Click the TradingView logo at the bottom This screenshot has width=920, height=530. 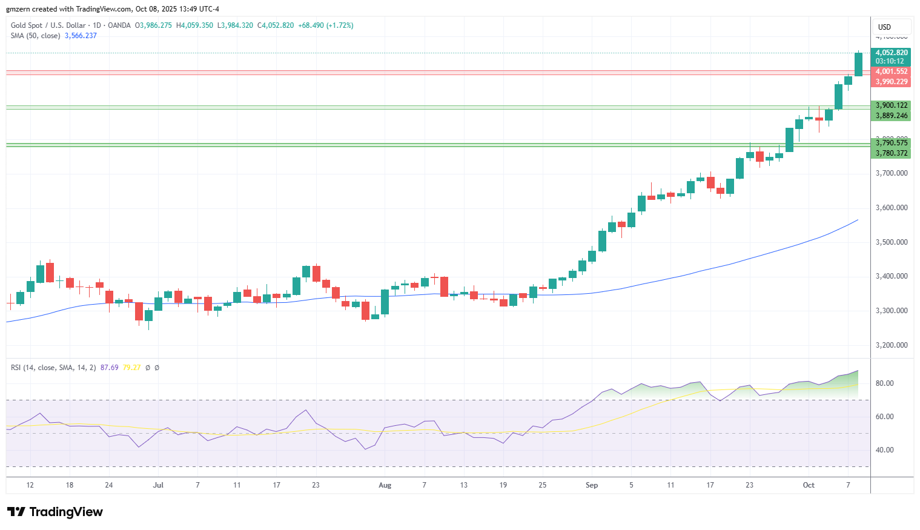coord(55,512)
